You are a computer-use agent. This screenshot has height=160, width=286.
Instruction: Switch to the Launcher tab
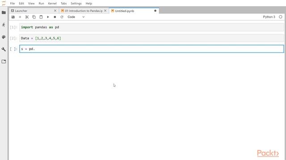point(34,11)
